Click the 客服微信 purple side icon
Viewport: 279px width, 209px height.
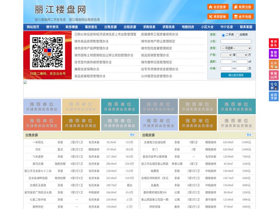(274, 54)
